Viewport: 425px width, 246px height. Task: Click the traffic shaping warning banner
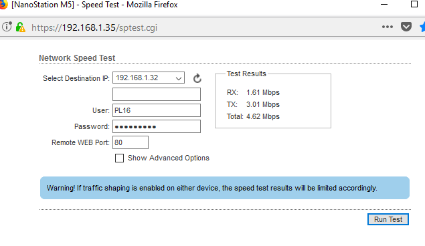225,188
